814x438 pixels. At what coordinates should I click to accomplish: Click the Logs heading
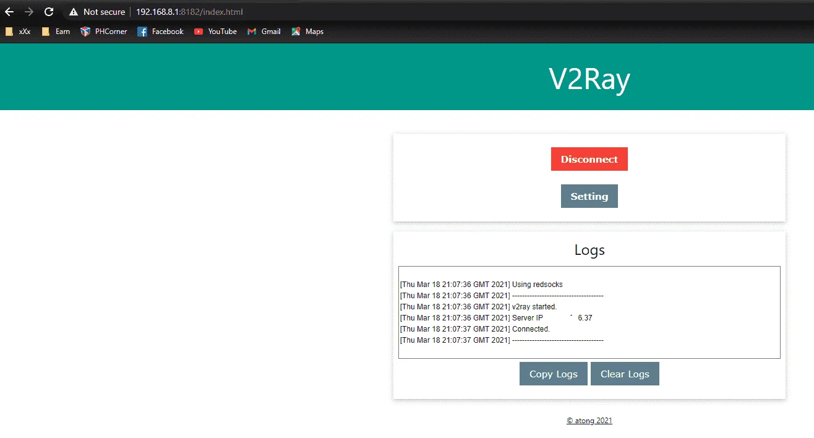(x=589, y=250)
